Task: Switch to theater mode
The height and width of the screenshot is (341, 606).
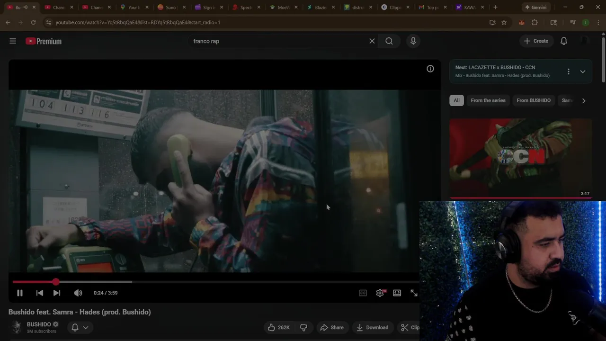Action: [397, 293]
